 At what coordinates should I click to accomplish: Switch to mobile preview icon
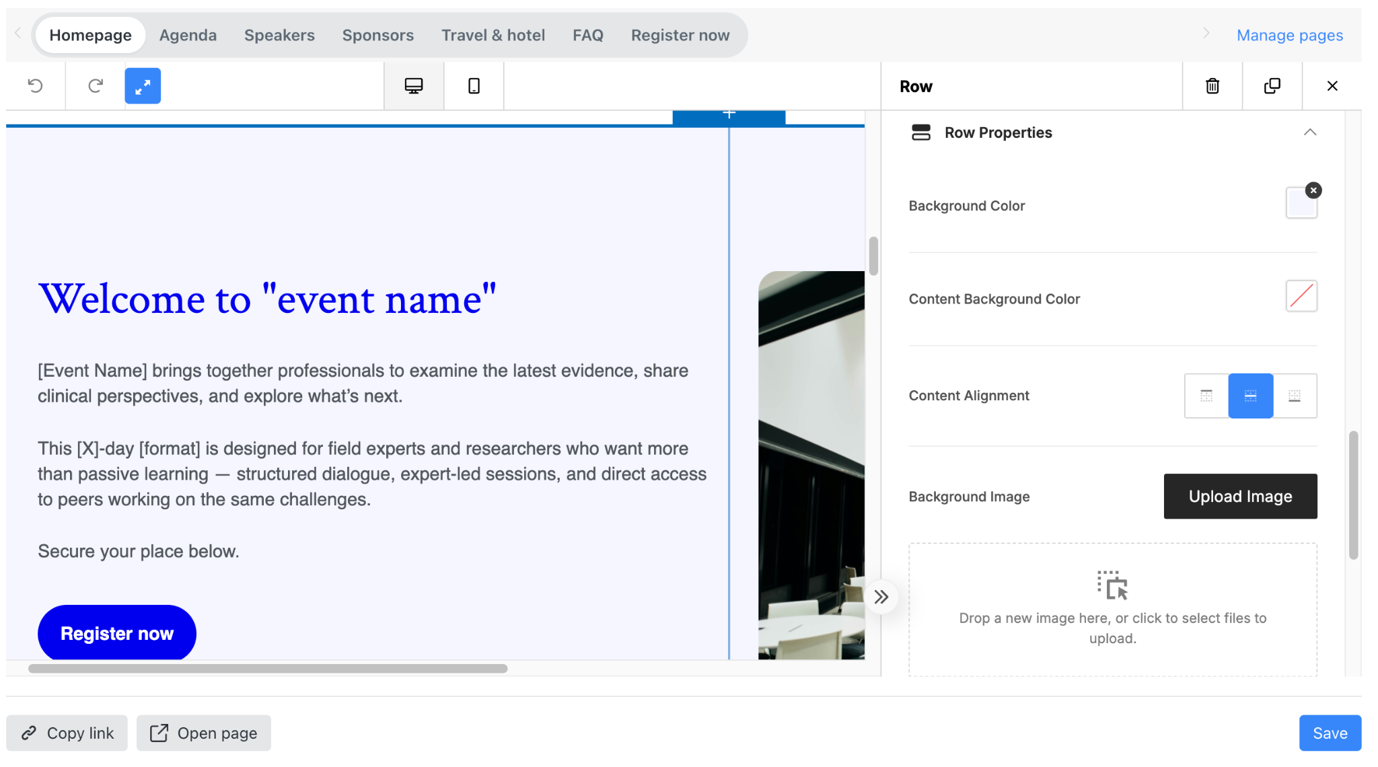[x=474, y=85]
